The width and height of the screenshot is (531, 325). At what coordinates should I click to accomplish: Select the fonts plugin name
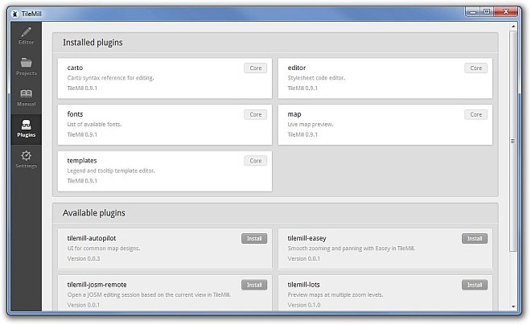point(75,114)
